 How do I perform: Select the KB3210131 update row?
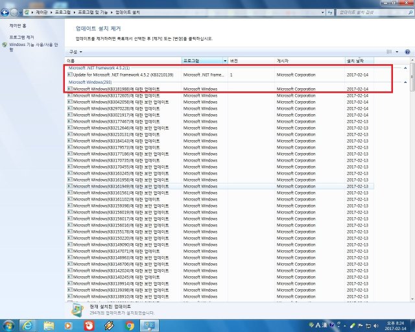(x=220, y=134)
